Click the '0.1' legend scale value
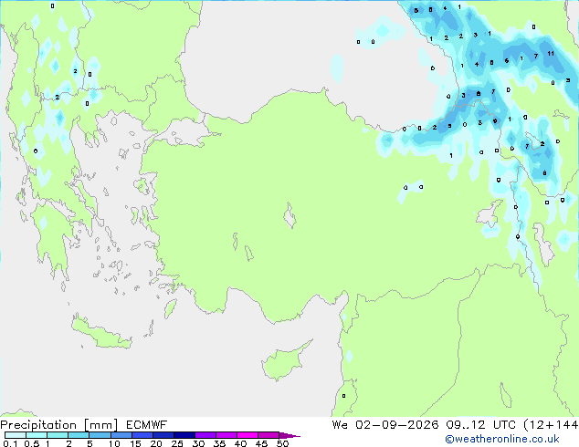The width and height of the screenshot is (579, 447). pos(10,443)
